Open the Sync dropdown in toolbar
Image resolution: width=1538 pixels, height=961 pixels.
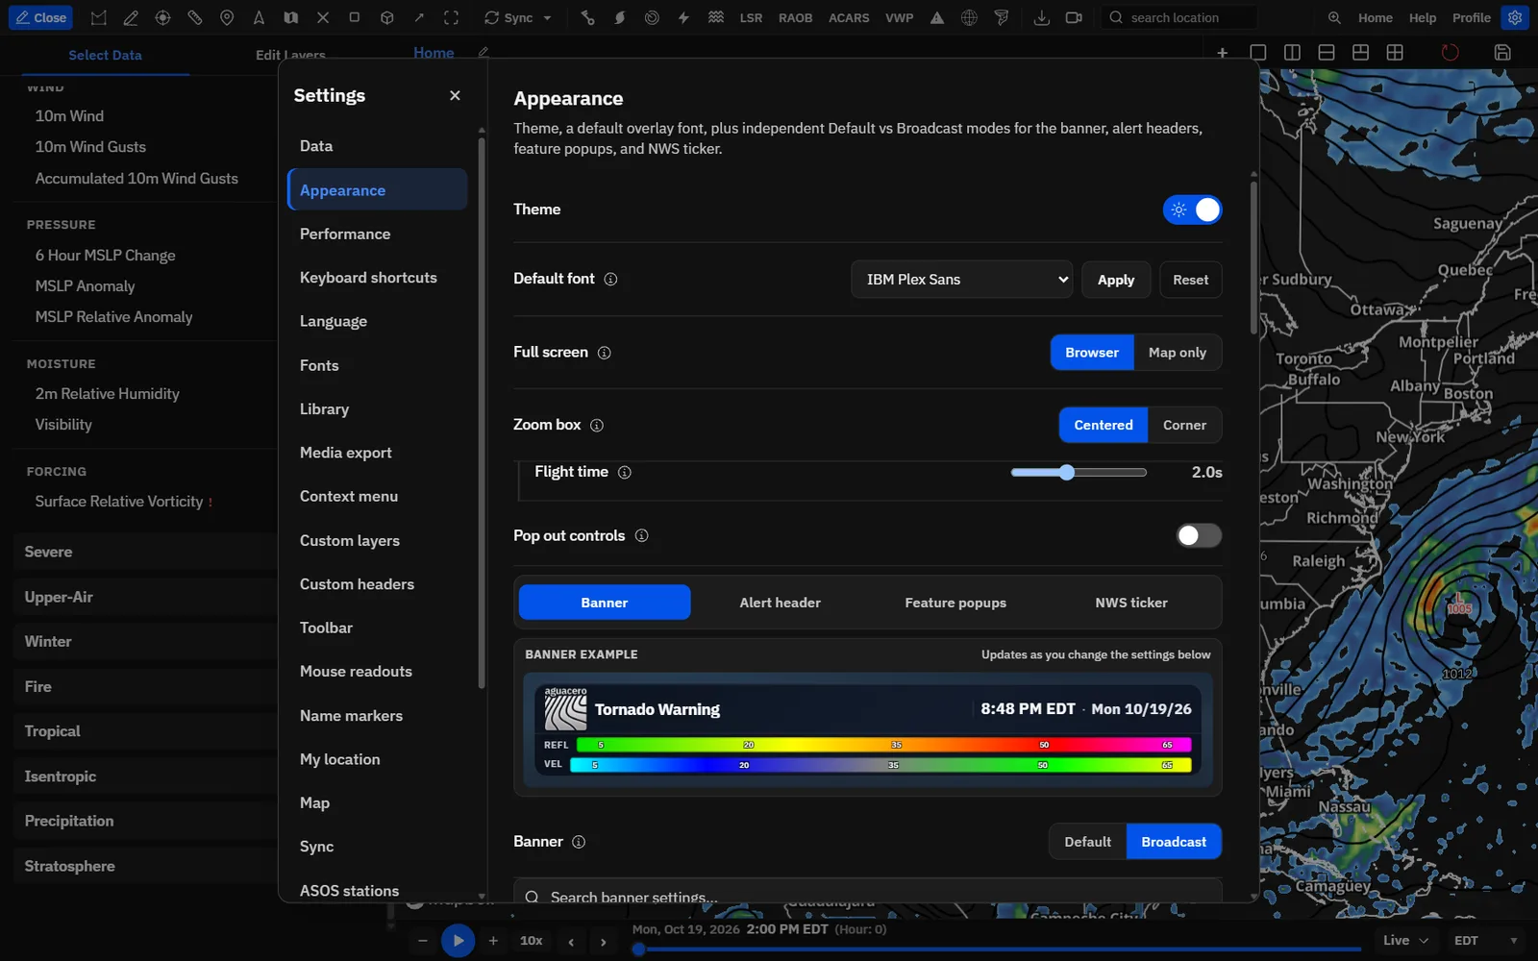[518, 17]
